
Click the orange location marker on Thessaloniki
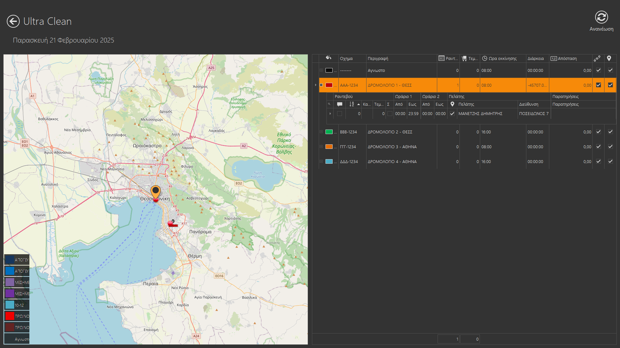click(156, 191)
